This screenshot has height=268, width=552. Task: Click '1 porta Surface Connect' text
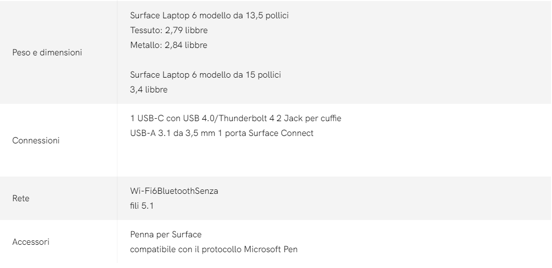[266, 133]
